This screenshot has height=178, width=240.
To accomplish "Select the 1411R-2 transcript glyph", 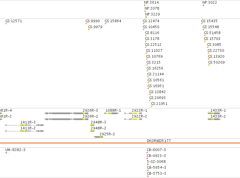I will [25, 131].
